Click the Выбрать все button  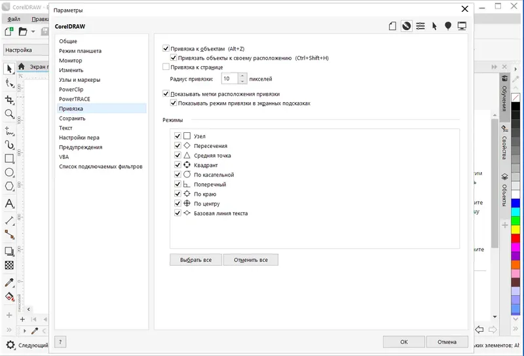point(196,260)
